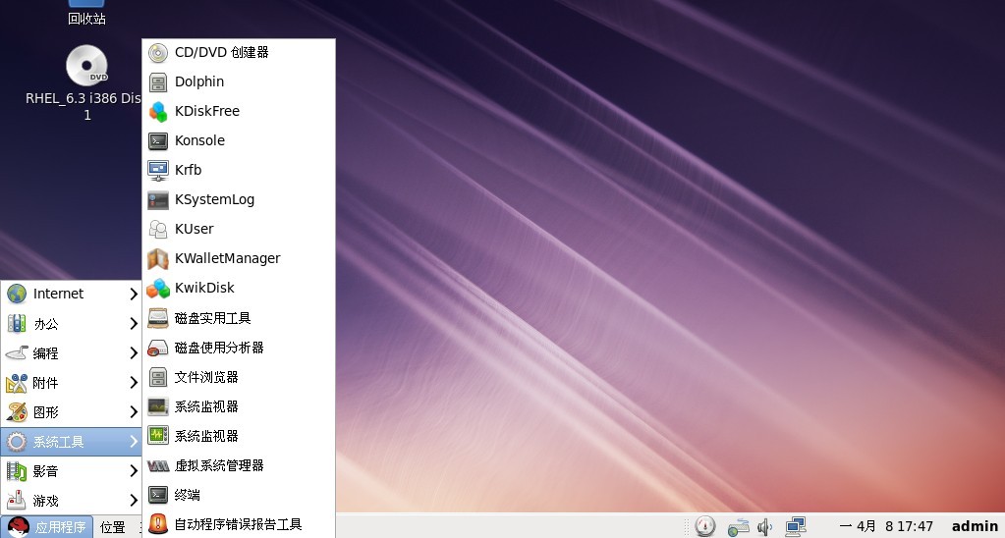Open 终端 terminal entry
Screen dimensions: 1005x538
[239, 495]
